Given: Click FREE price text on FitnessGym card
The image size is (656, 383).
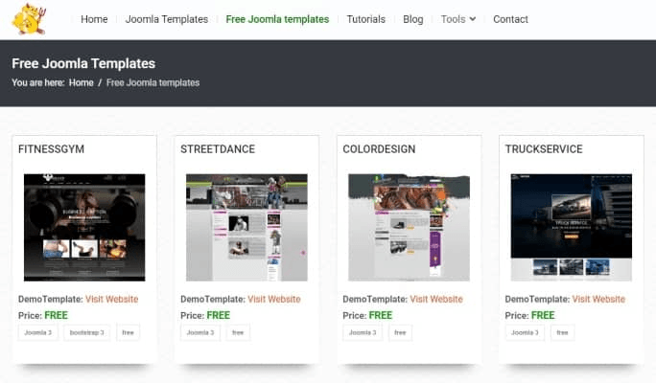Looking at the screenshot, I should tap(56, 315).
